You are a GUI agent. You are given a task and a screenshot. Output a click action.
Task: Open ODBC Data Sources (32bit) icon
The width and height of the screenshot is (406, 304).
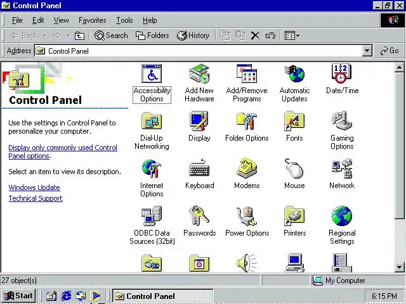click(x=152, y=216)
